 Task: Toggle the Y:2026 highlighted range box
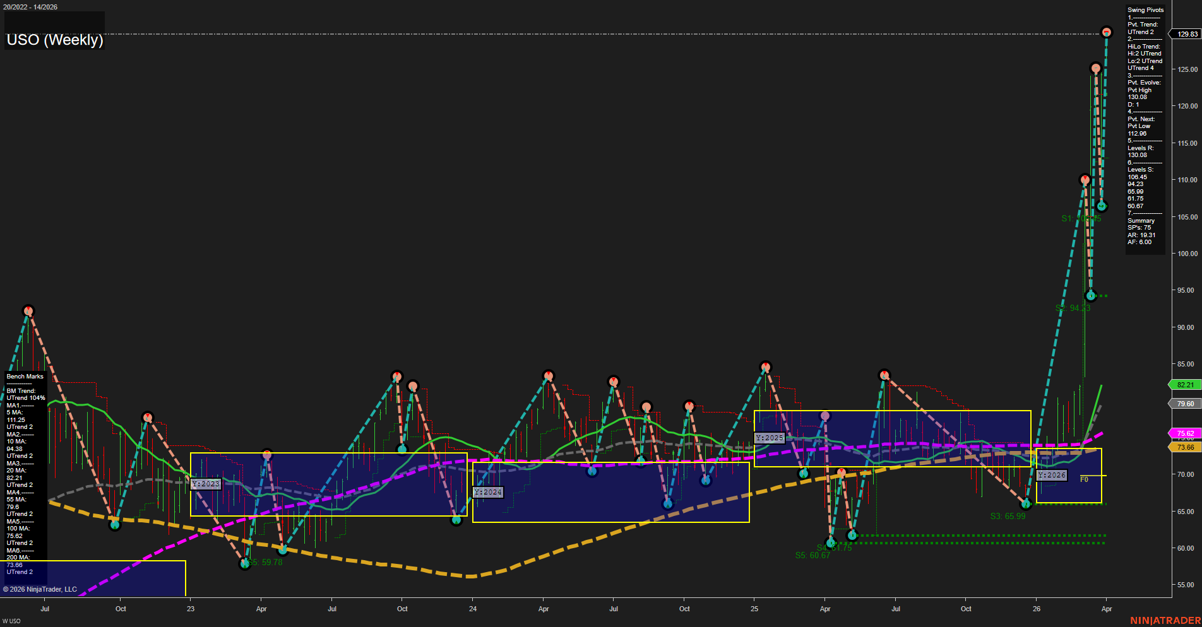1050,475
